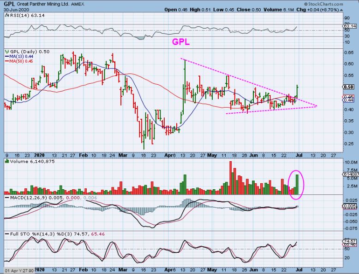Click the Full STO legend line marker
This screenshot has height=274, width=359.
7,234
